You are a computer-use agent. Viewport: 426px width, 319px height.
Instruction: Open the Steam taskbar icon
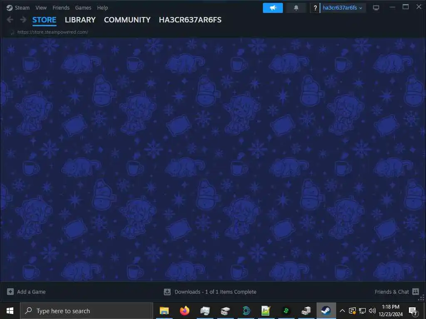point(326,311)
